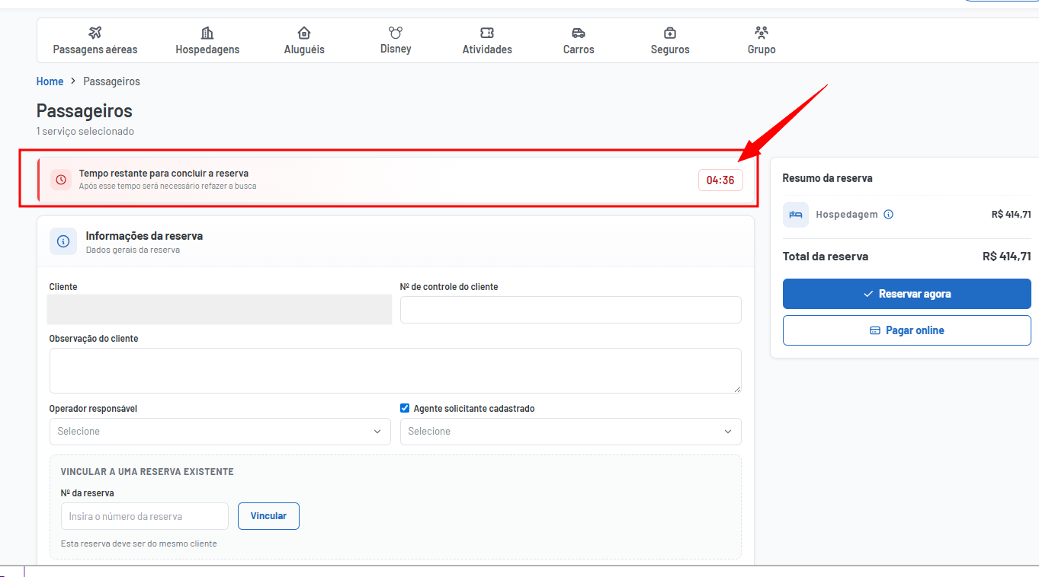The width and height of the screenshot is (1039, 577).
Task: Click the Pagar online button
Action: tap(907, 330)
